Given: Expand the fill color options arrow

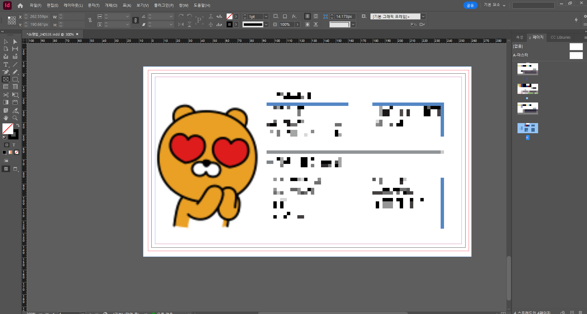Looking at the screenshot, I should click(x=236, y=16).
